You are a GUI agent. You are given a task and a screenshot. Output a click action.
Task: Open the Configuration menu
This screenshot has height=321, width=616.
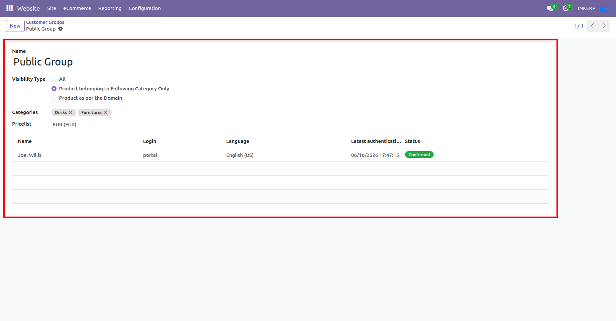pyautogui.click(x=145, y=8)
